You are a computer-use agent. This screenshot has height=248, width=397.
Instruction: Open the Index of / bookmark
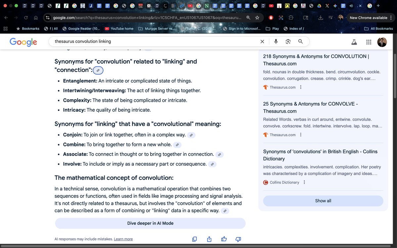coord(294,29)
